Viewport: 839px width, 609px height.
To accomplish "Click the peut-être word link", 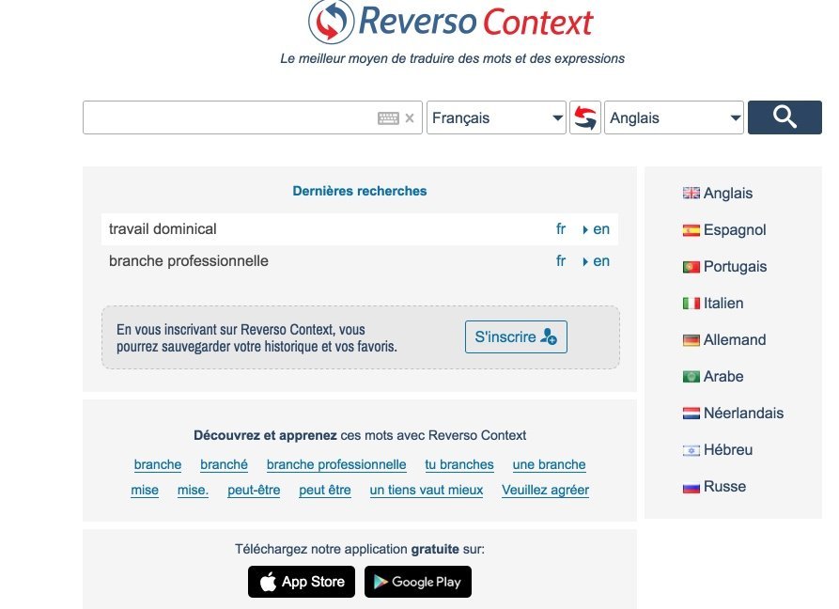I will click(x=254, y=490).
